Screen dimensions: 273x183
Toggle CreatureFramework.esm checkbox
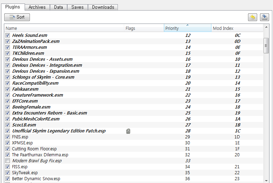coord(7,95)
